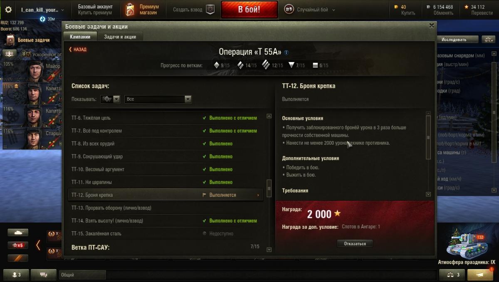Viewport: 499px width, 282px height.
Task: Toggle the x5 star bonus filter
Action: point(18,245)
